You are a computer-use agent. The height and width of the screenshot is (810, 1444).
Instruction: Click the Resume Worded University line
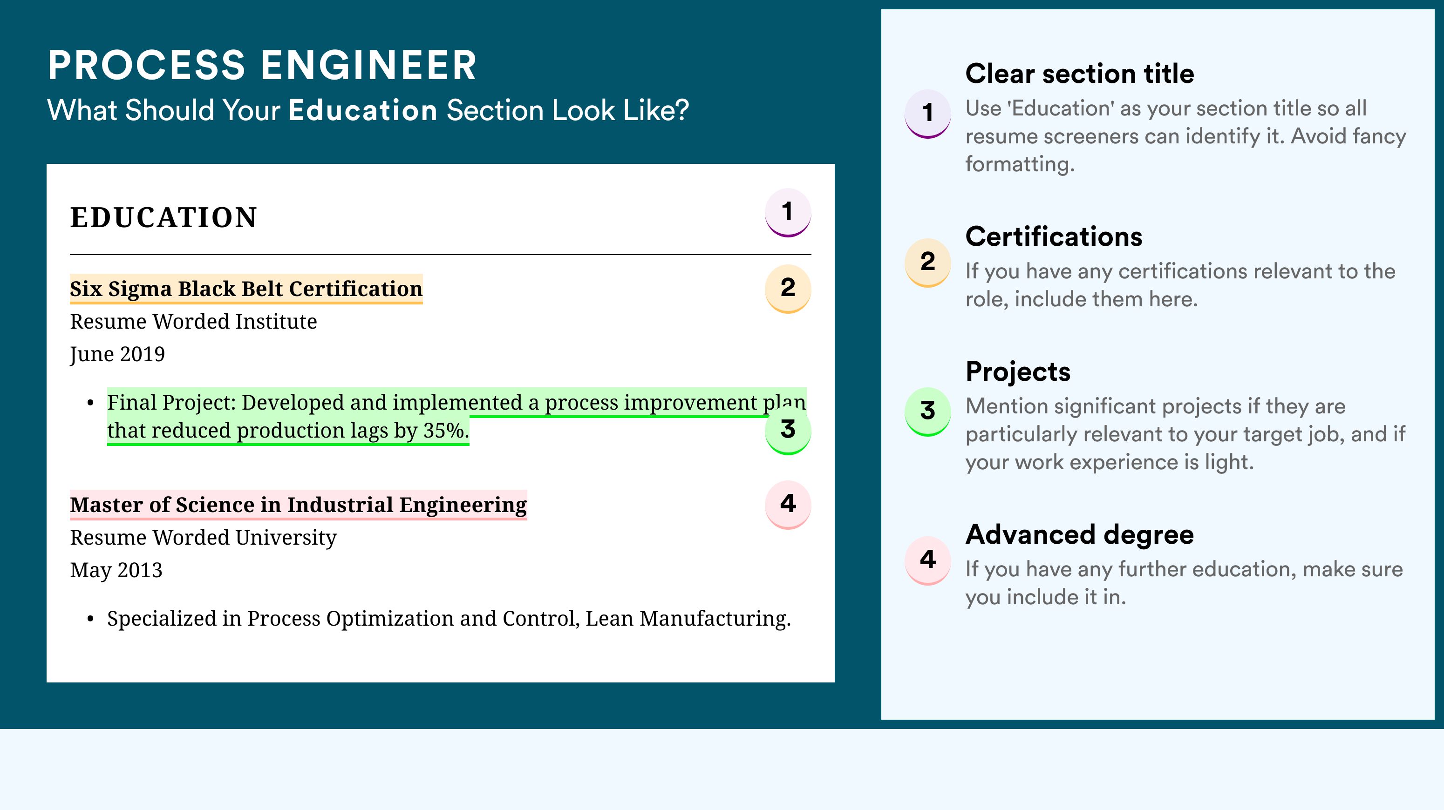203,538
